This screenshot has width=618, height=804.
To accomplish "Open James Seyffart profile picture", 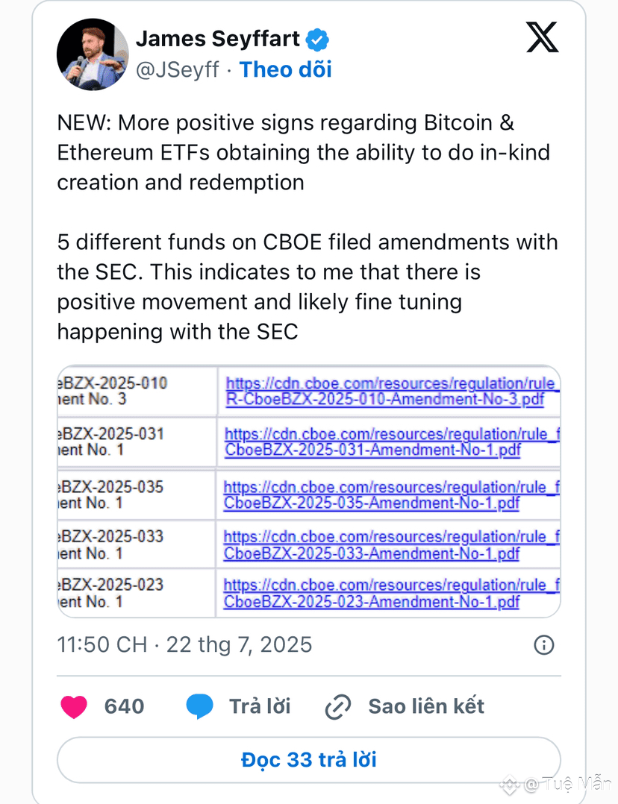I will 93,54.
